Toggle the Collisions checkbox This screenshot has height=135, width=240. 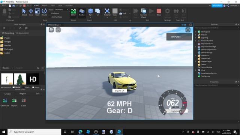[49, 13]
